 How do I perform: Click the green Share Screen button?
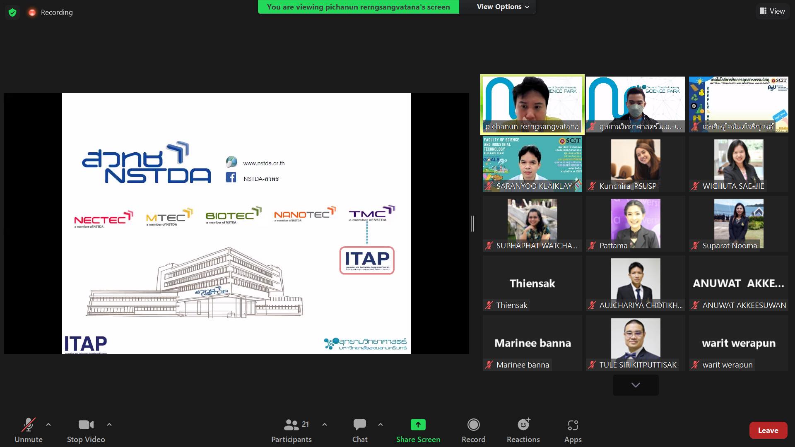click(x=418, y=430)
